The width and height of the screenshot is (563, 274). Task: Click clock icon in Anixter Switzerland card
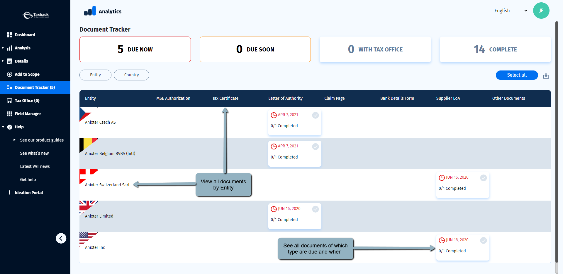[442, 178]
